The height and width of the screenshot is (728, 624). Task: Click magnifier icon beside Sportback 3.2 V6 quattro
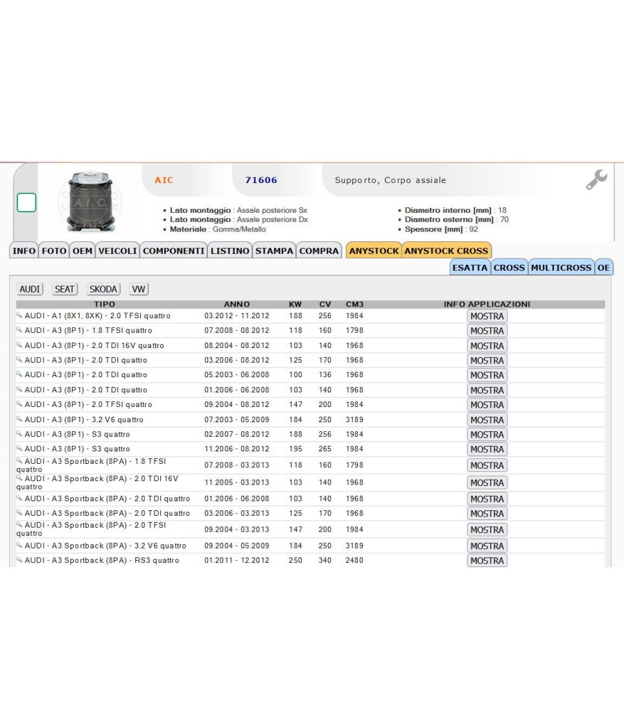19,545
